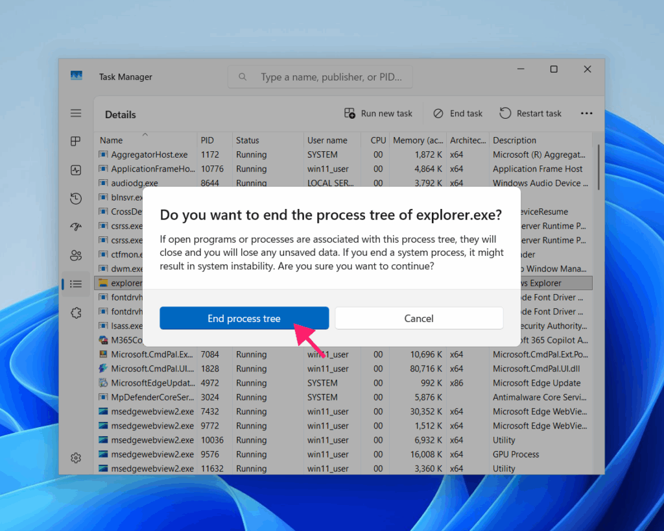Sort by Architecture column header

point(468,140)
